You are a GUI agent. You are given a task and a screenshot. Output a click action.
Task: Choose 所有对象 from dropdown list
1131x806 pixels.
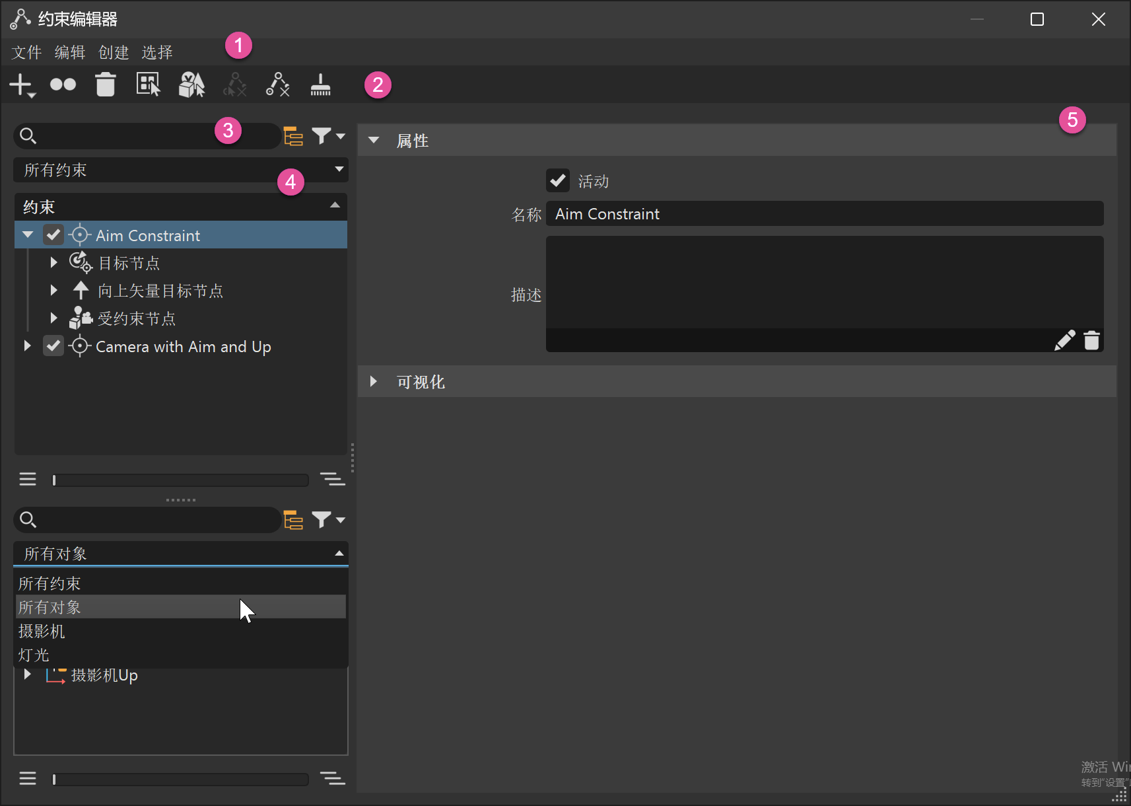[x=181, y=607]
